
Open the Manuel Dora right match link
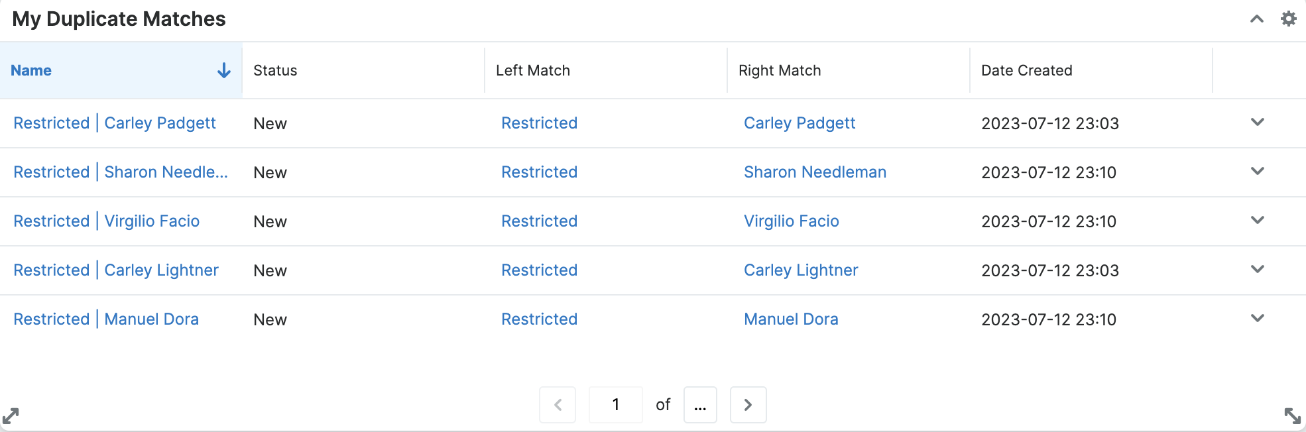pos(791,319)
